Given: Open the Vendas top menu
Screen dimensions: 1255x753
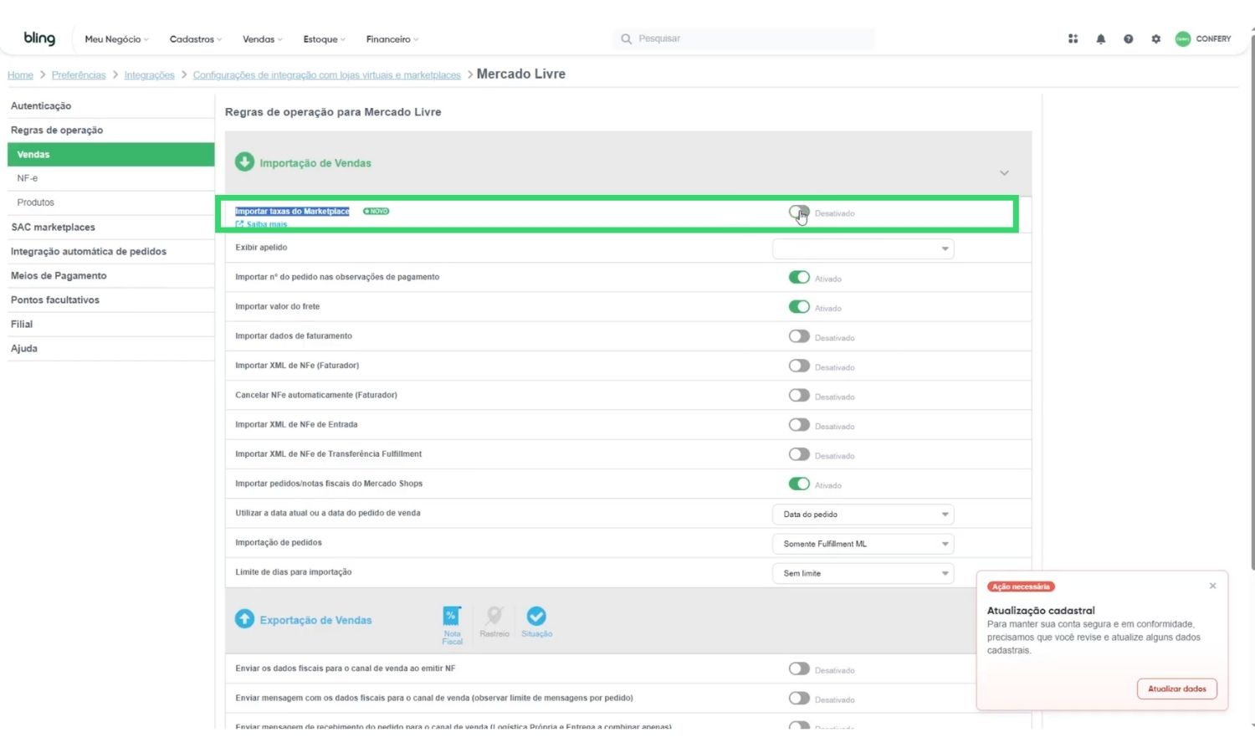Looking at the screenshot, I should coord(263,39).
